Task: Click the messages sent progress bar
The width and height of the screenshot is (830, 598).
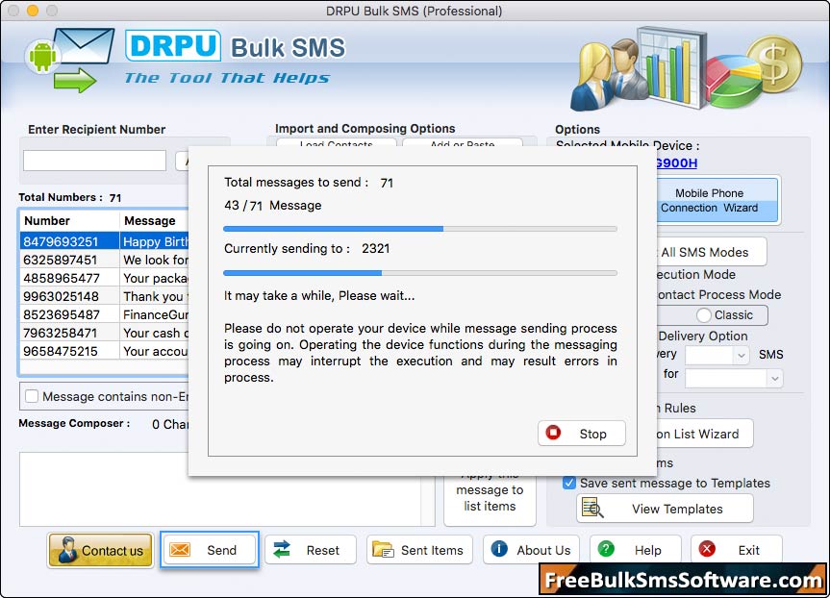Action: coord(420,229)
